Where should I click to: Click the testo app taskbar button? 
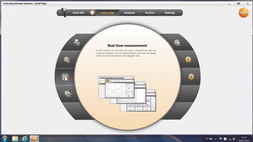click(34, 138)
